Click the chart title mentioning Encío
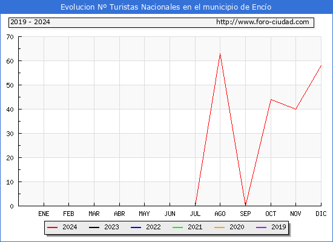Viewport: 333px width, 242px height. click(x=166, y=7)
